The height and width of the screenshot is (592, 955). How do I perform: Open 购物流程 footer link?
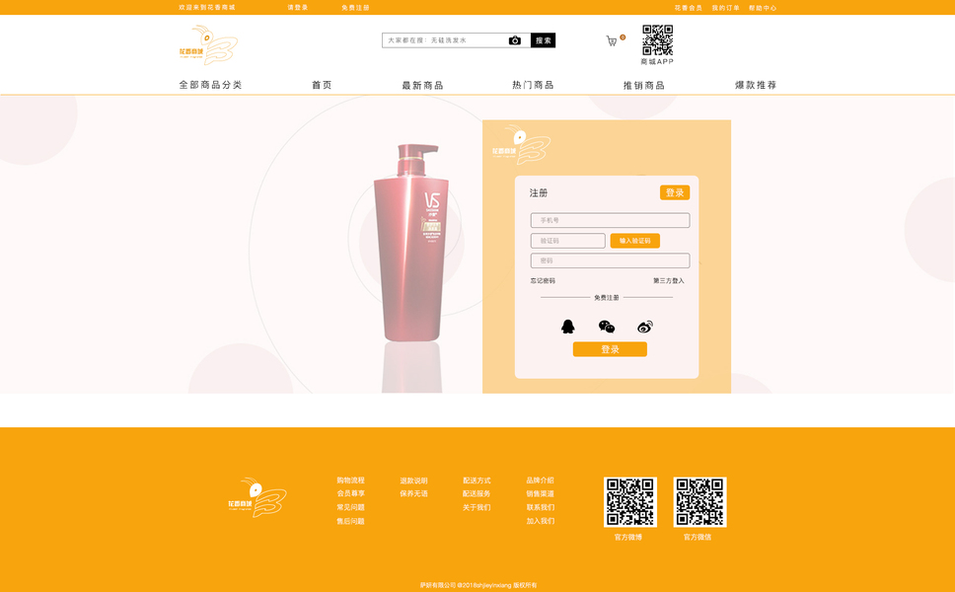point(351,481)
